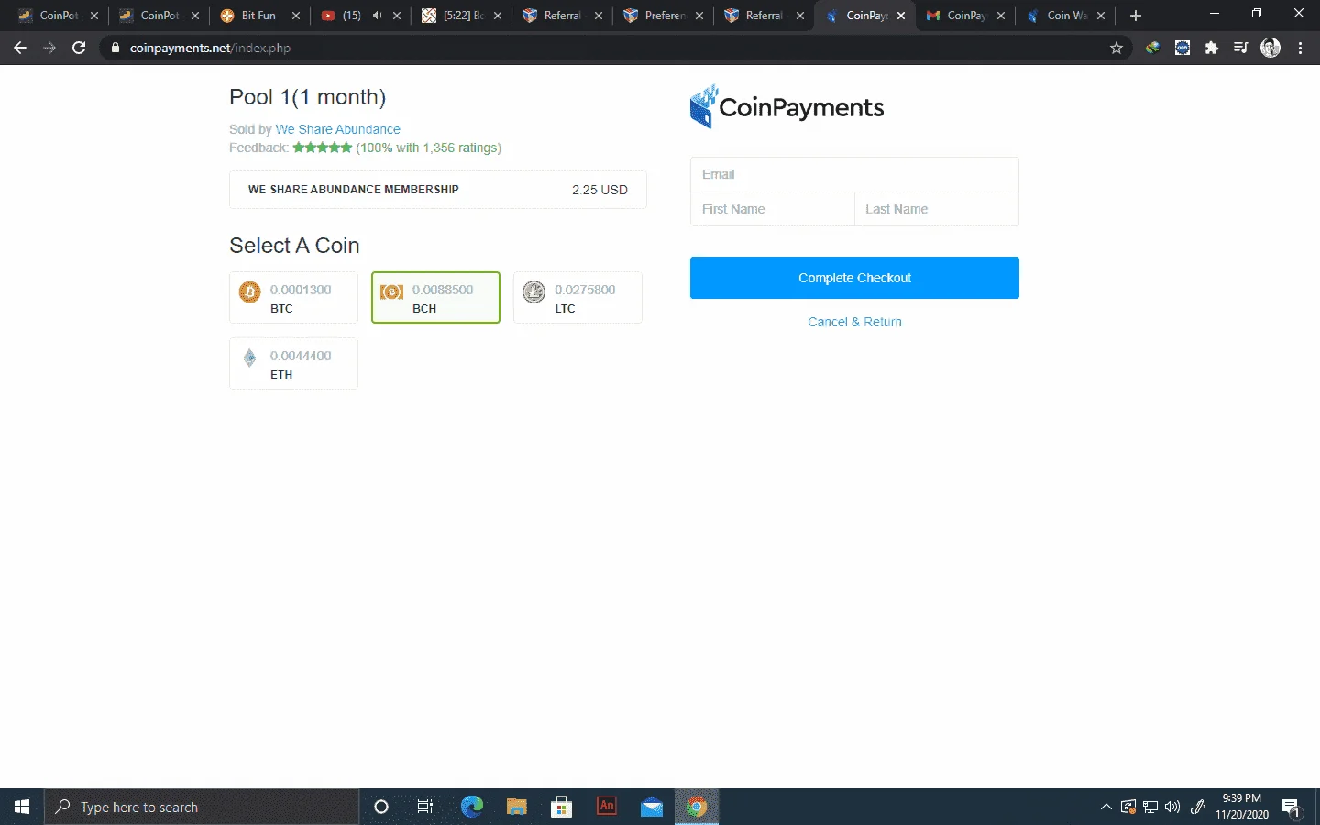
Task: Click the address bar URL
Action: [x=210, y=48]
